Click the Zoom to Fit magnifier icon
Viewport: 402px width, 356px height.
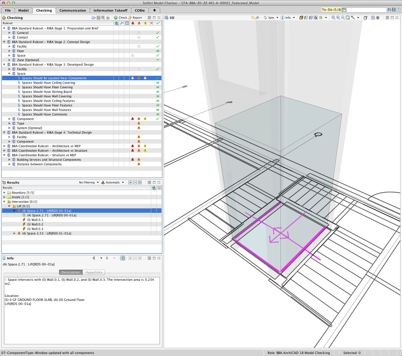point(333,18)
